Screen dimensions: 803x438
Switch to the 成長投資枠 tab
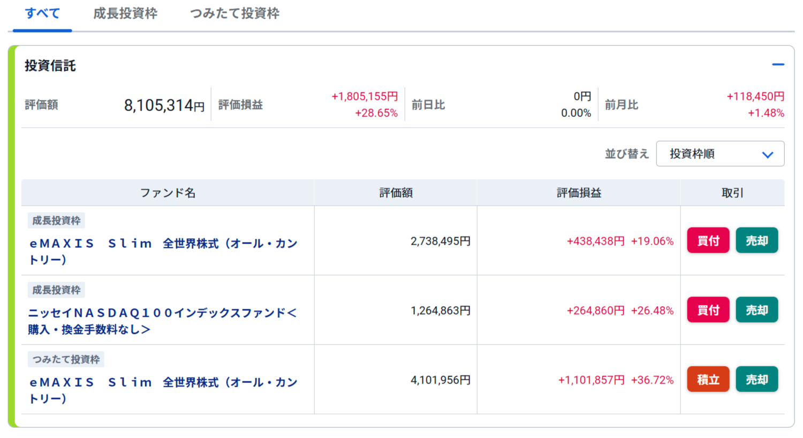pos(125,13)
